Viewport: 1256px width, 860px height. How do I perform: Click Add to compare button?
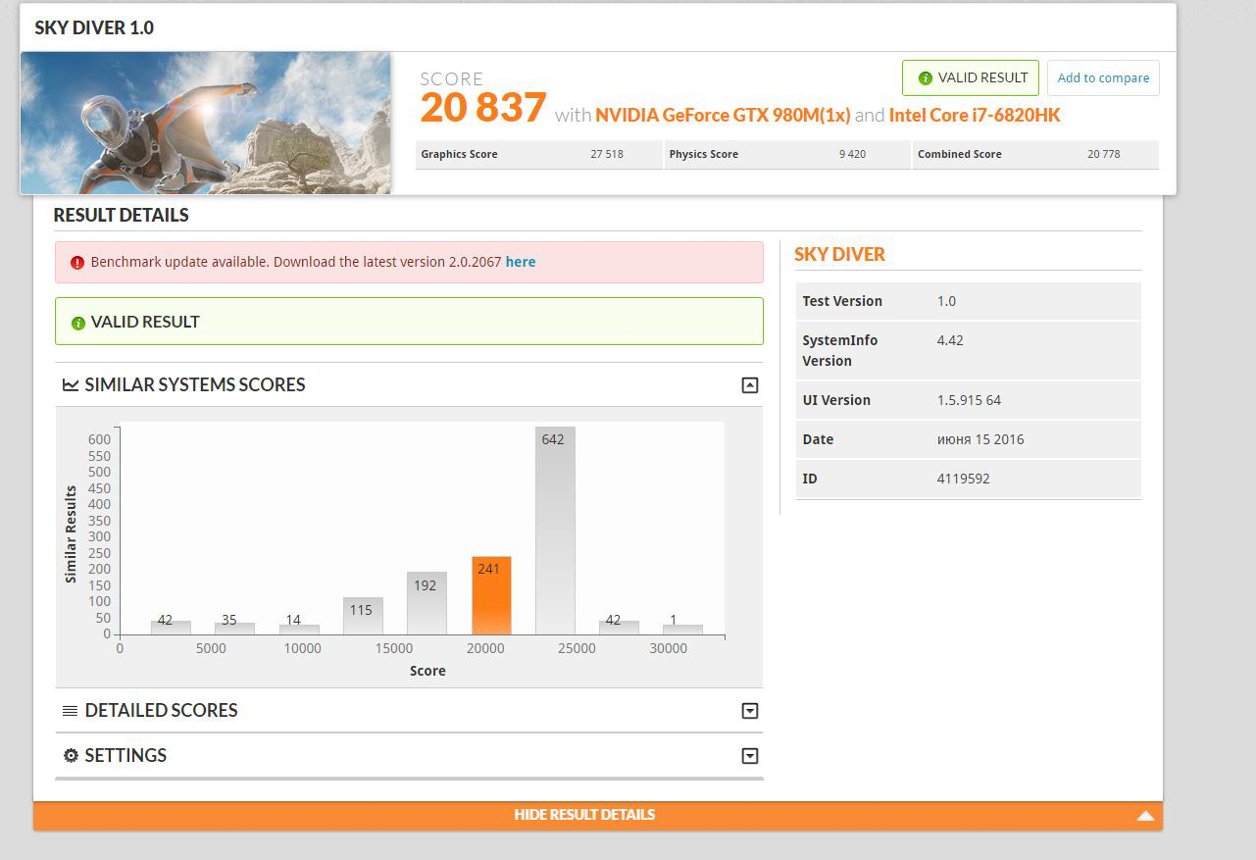[x=1103, y=78]
